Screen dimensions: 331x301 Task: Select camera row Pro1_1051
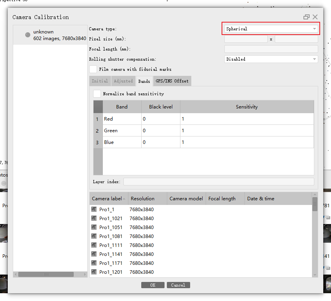201,227
